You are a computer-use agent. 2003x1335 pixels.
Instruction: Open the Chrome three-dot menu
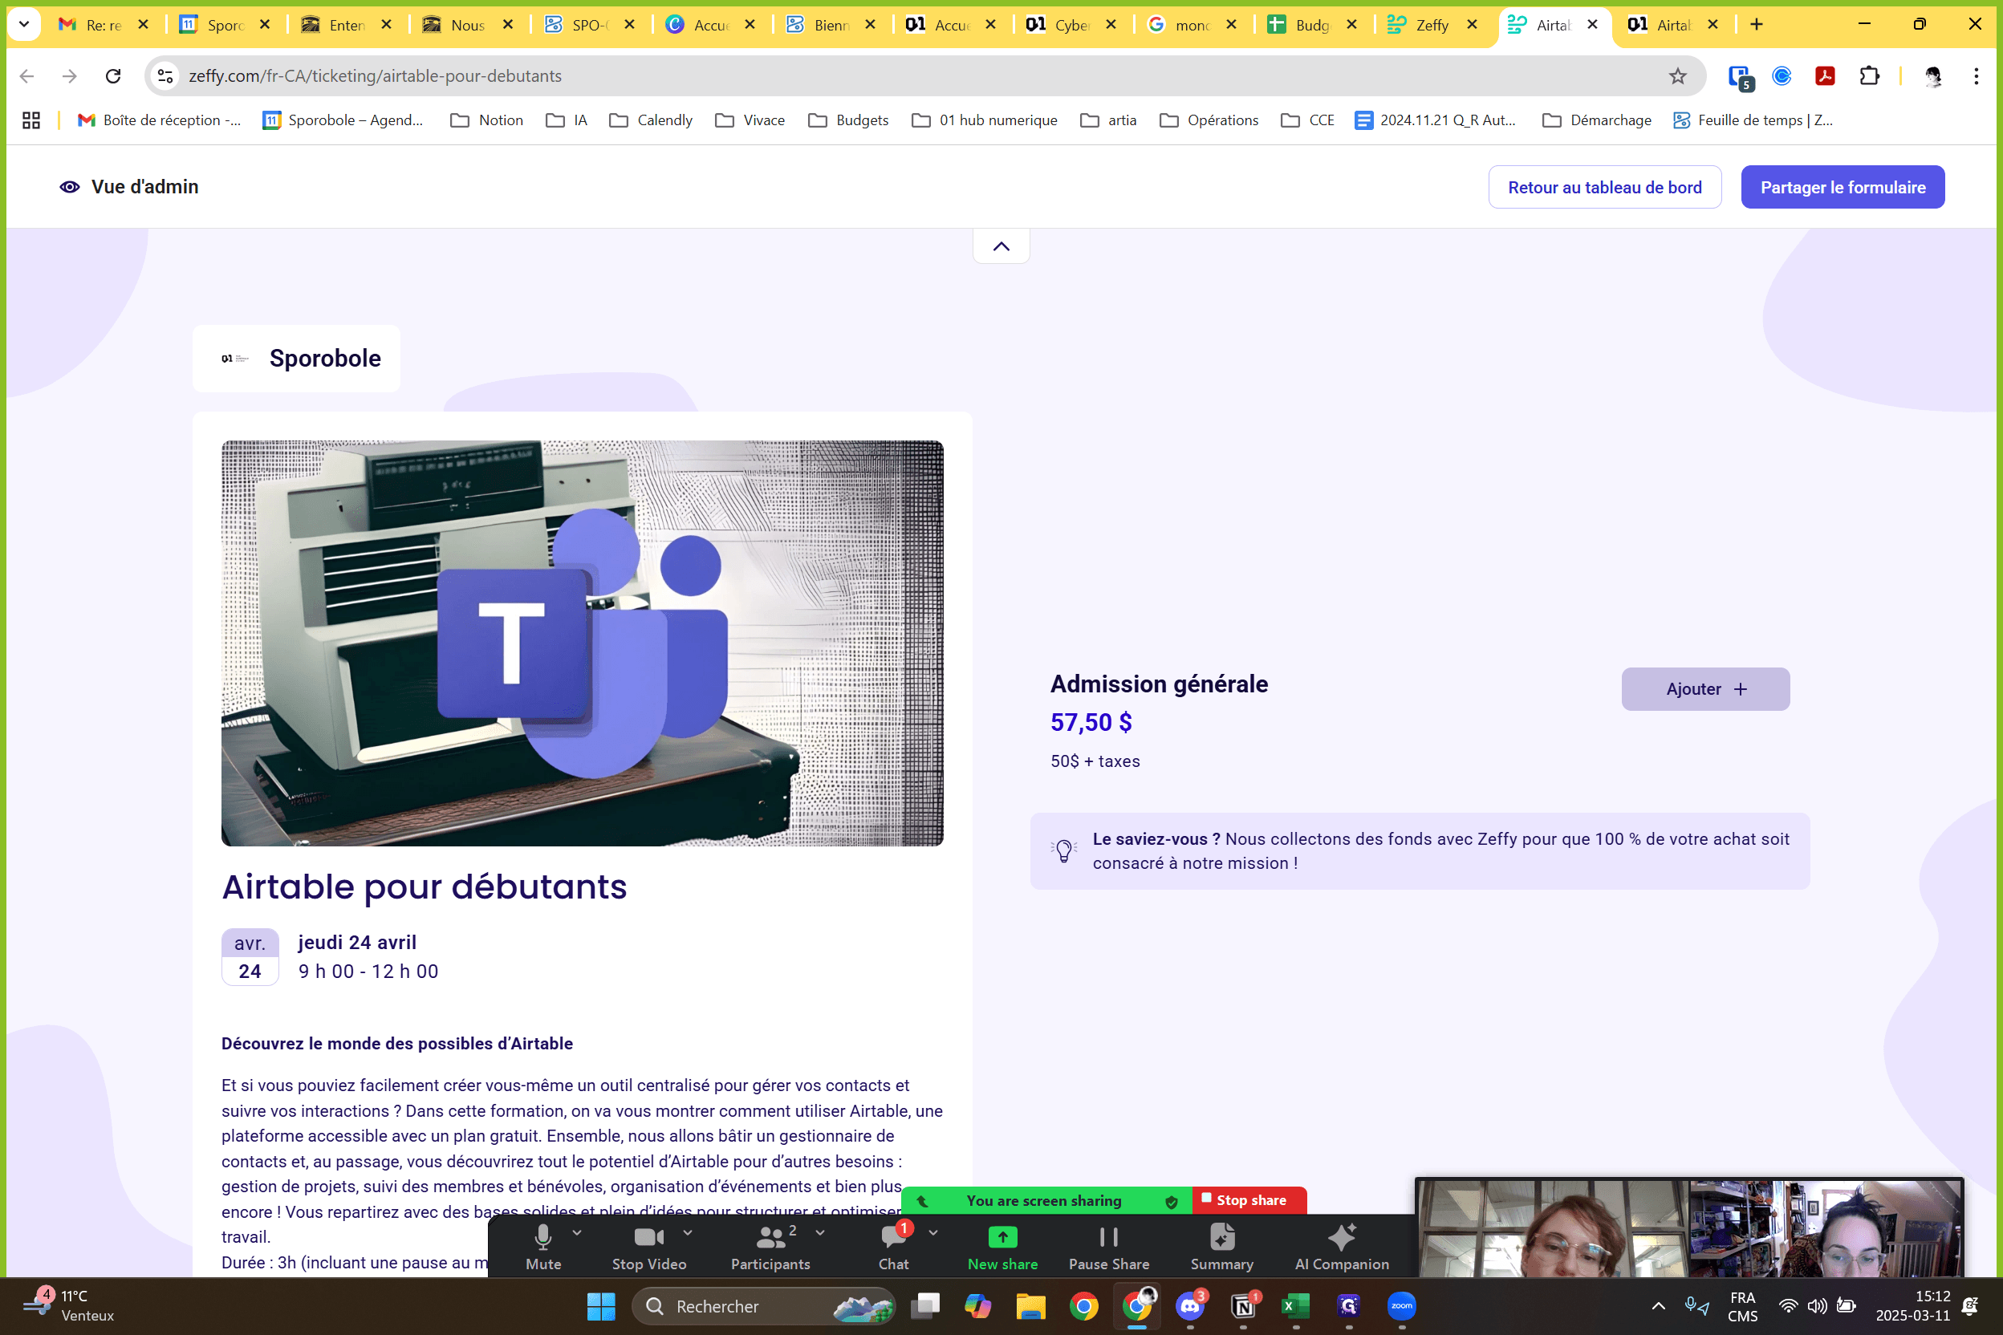click(1976, 75)
